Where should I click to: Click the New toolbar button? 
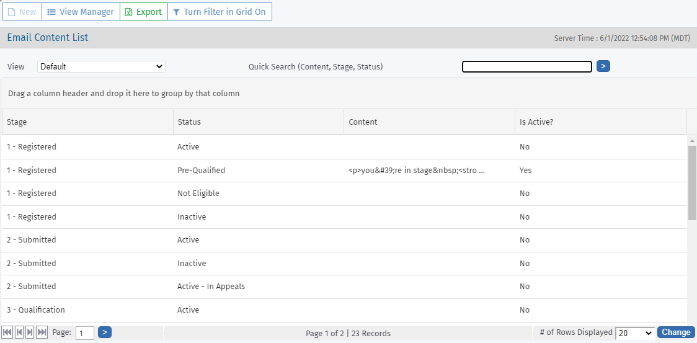(x=22, y=12)
